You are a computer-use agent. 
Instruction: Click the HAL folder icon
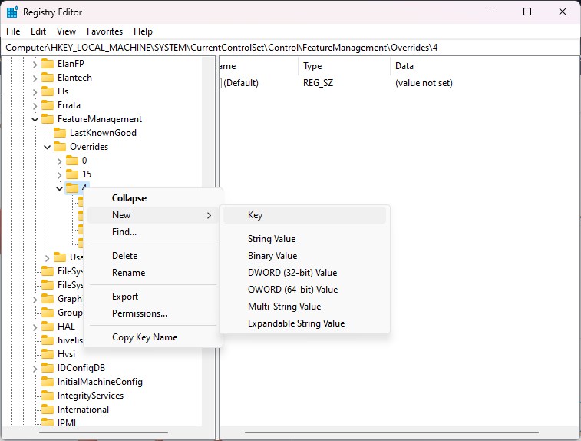(48, 327)
